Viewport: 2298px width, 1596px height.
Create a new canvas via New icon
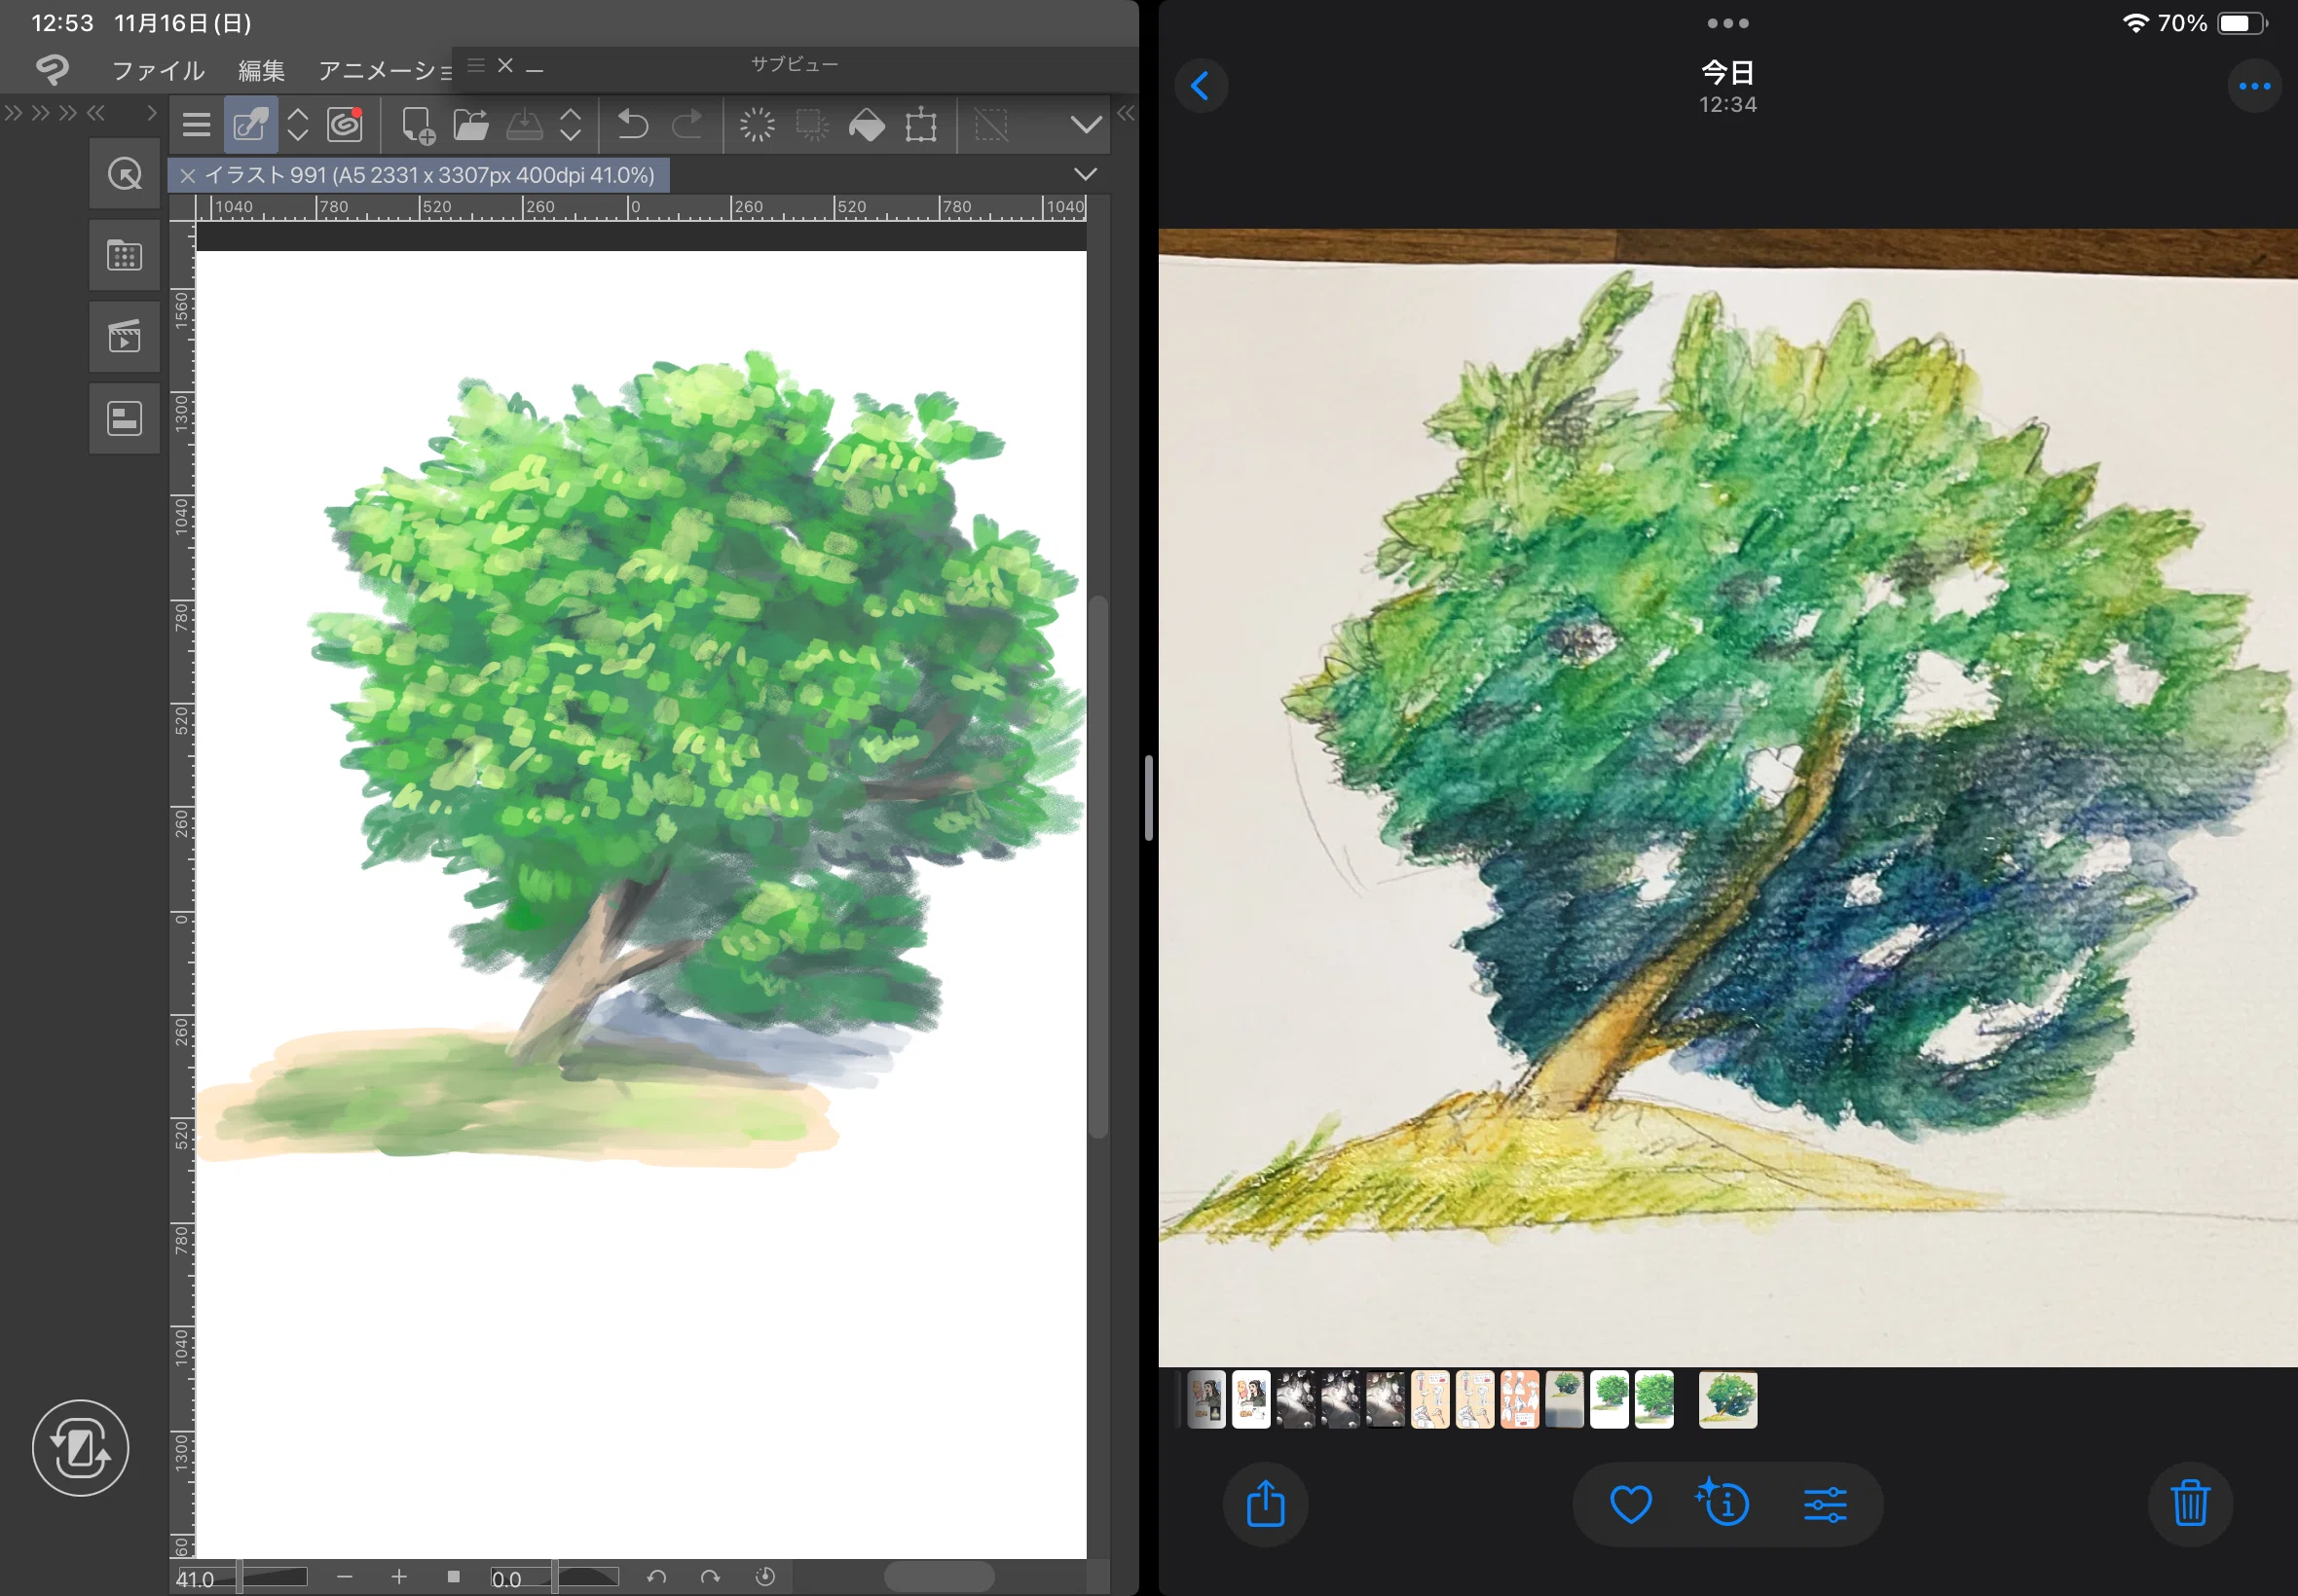click(x=417, y=125)
